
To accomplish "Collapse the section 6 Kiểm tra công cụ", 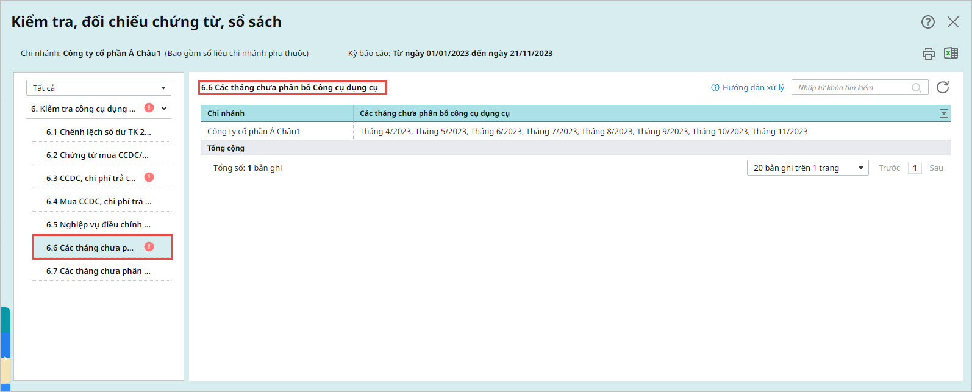I will point(164,109).
